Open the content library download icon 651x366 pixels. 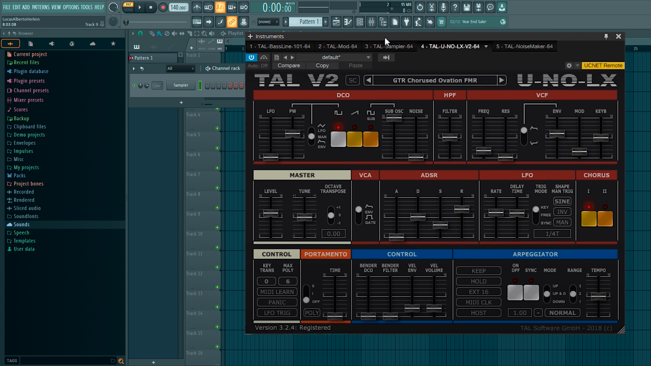coord(502,7)
